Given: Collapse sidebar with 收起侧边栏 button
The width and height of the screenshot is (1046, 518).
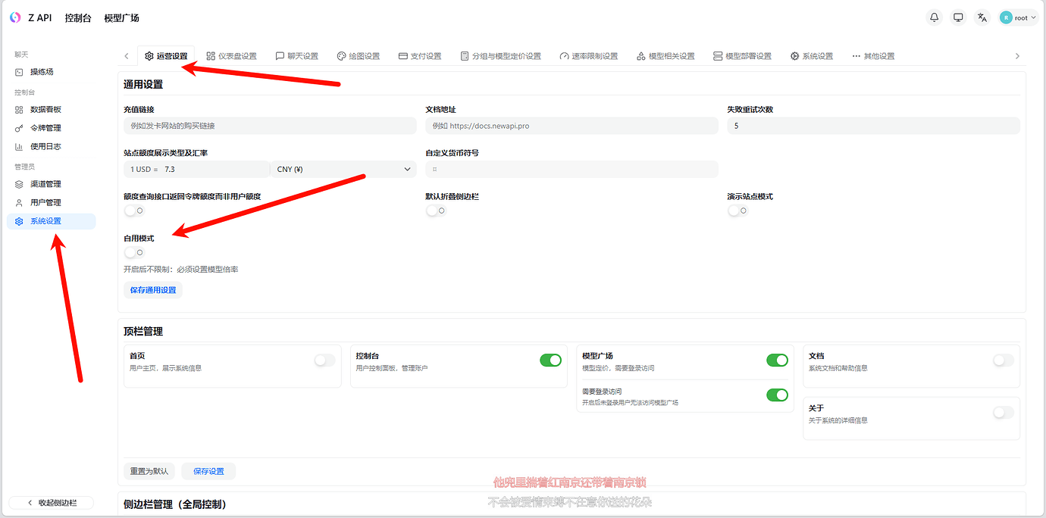Looking at the screenshot, I should click(52, 503).
